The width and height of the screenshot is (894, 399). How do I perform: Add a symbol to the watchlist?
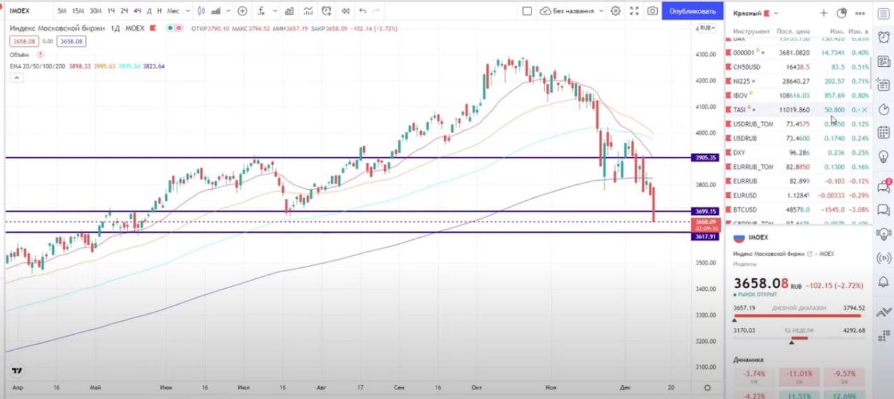pos(823,13)
